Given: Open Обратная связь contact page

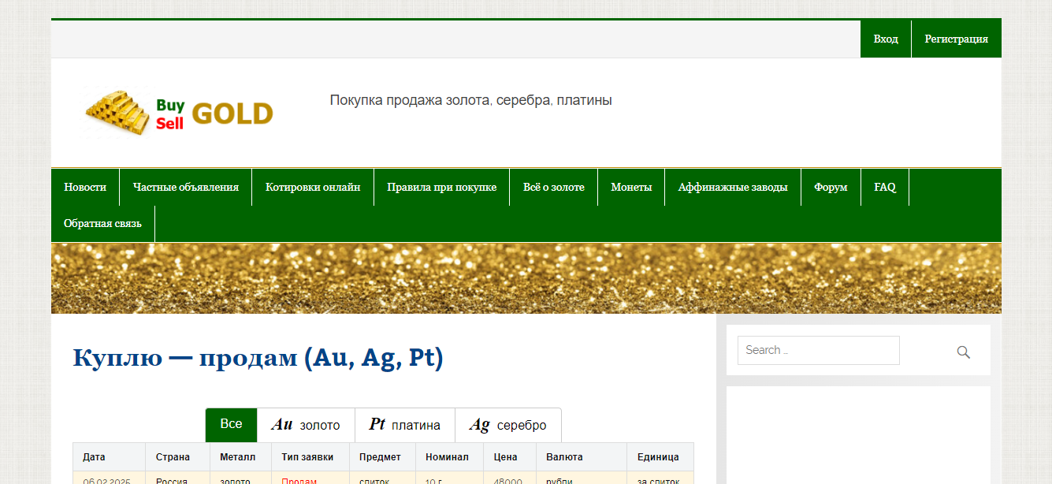Looking at the screenshot, I should click(102, 223).
